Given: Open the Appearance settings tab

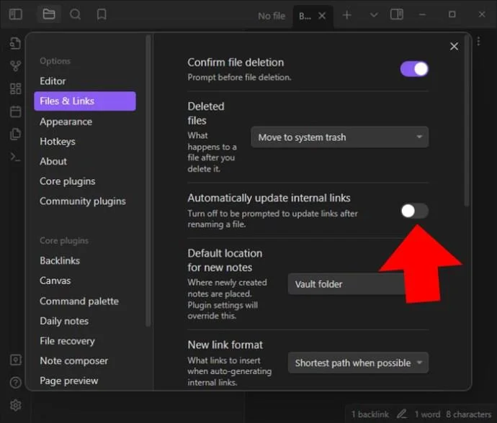Looking at the screenshot, I should (x=84, y=122).
